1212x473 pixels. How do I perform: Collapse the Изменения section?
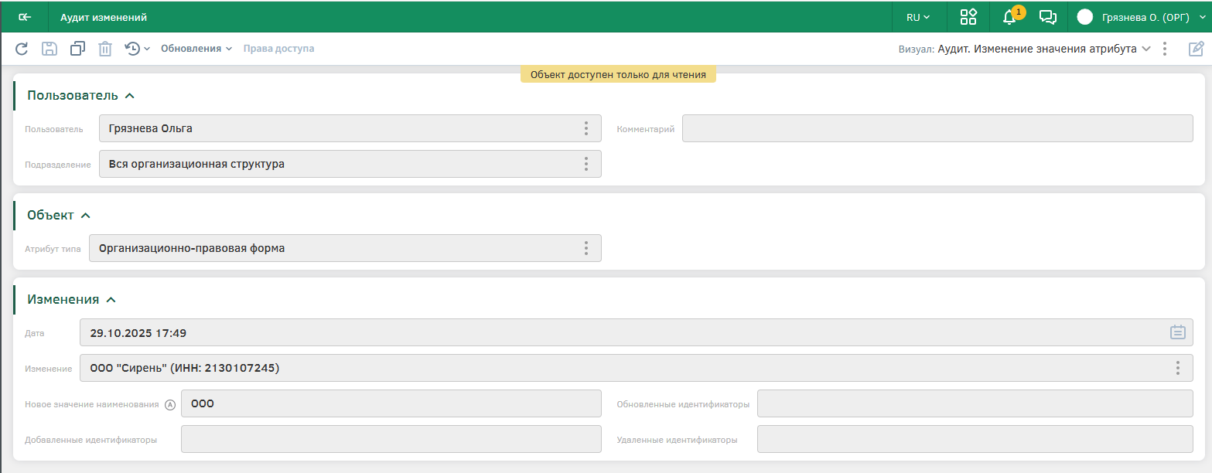[111, 300]
